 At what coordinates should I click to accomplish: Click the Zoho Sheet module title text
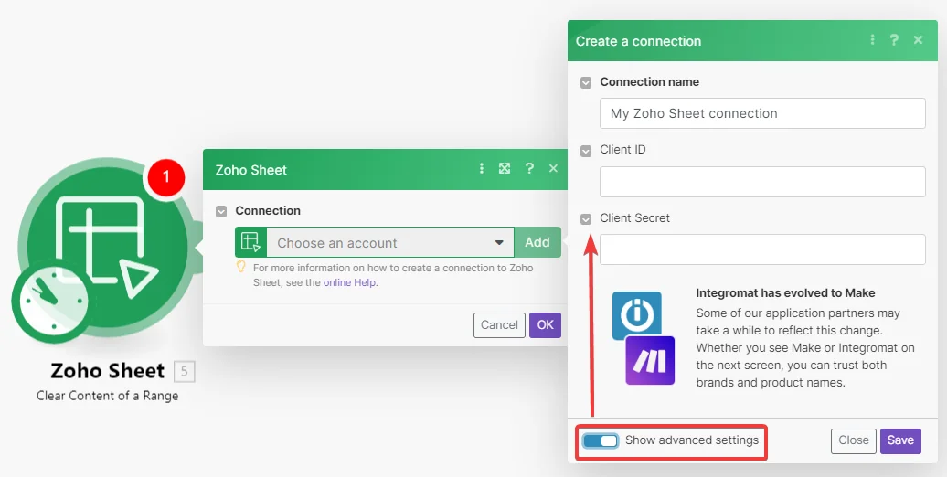point(108,371)
